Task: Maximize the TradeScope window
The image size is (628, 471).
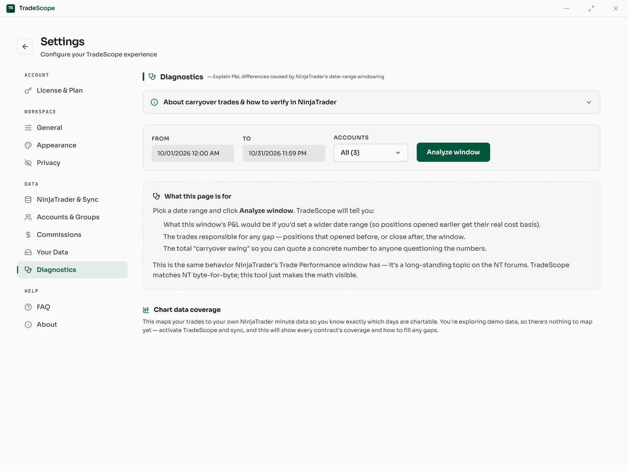Action: 591,9
